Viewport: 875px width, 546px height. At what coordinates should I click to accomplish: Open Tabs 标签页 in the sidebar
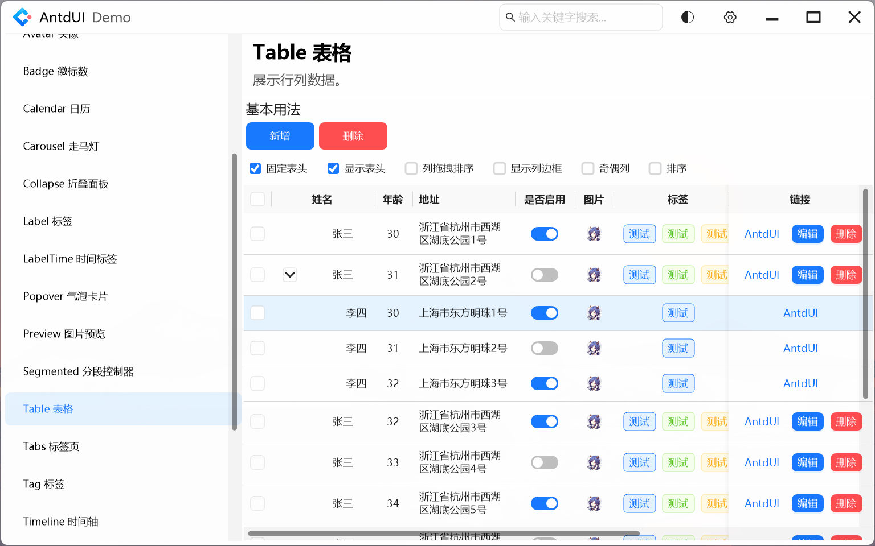pyautogui.click(x=51, y=446)
